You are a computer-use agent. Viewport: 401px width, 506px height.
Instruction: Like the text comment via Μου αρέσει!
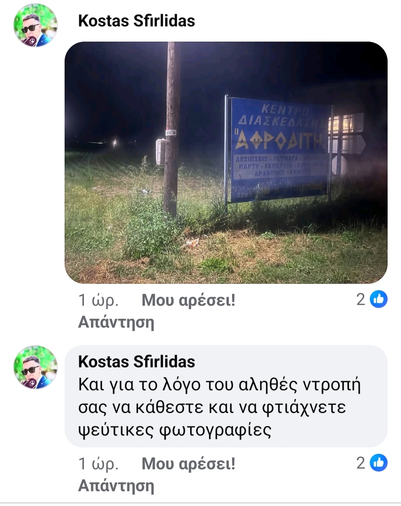188,464
